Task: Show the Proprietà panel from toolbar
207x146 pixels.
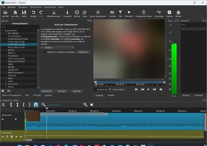Action: [67, 14]
